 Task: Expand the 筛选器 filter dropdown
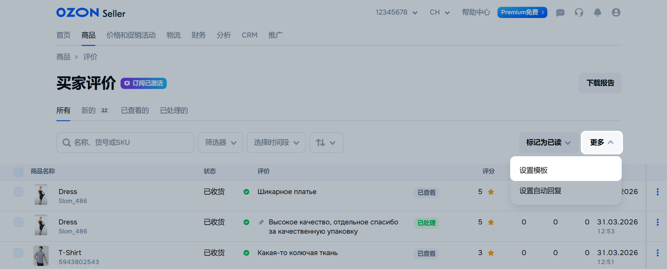[220, 143]
